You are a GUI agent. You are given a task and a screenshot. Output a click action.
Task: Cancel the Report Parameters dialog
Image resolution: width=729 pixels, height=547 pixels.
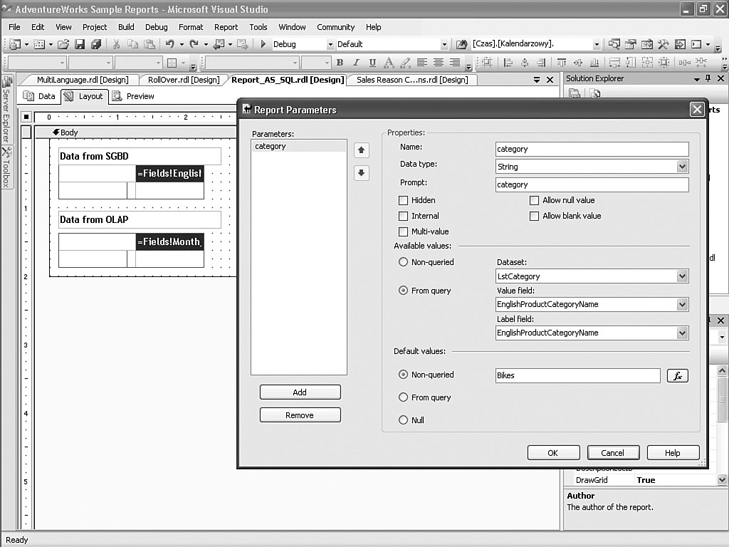coord(613,452)
